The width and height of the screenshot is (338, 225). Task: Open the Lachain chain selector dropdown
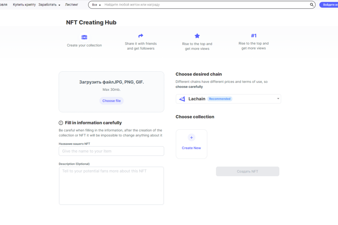tap(278, 99)
